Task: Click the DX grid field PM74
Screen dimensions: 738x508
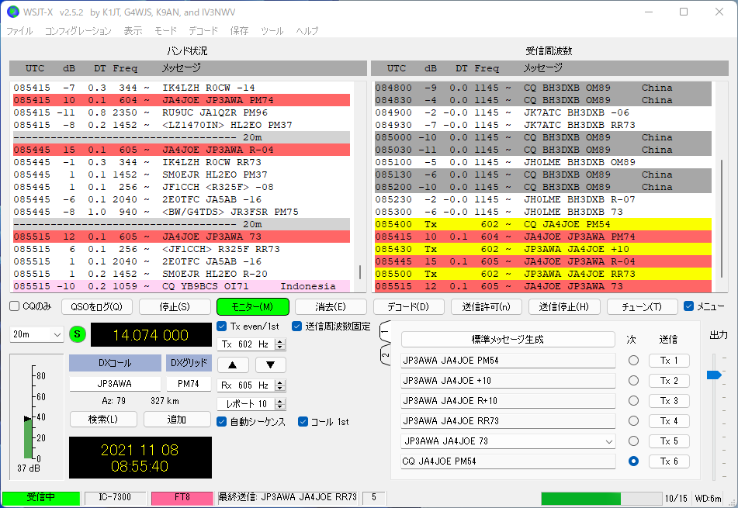Action: pyautogui.click(x=189, y=384)
